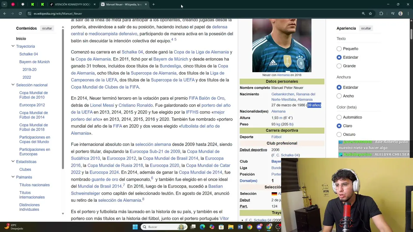Select Pequeño text size
Screen dimensions: 413x232
pyautogui.click(x=339, y=49)
